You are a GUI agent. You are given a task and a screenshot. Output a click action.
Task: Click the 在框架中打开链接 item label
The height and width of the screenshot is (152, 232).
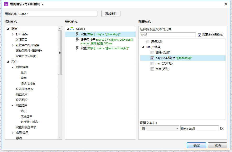(x=27, y=45)
